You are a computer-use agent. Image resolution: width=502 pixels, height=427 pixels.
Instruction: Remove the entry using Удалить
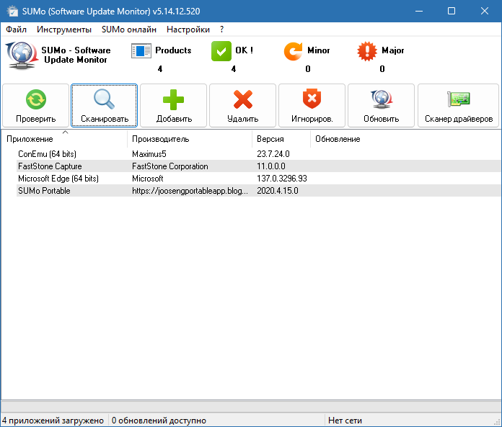pyautogui.click(x=242, y=105)
